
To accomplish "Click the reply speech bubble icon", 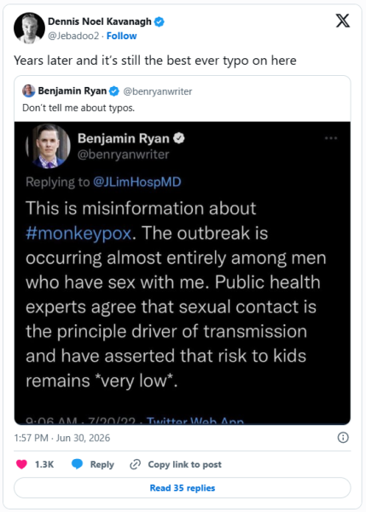I will (77, 464).
